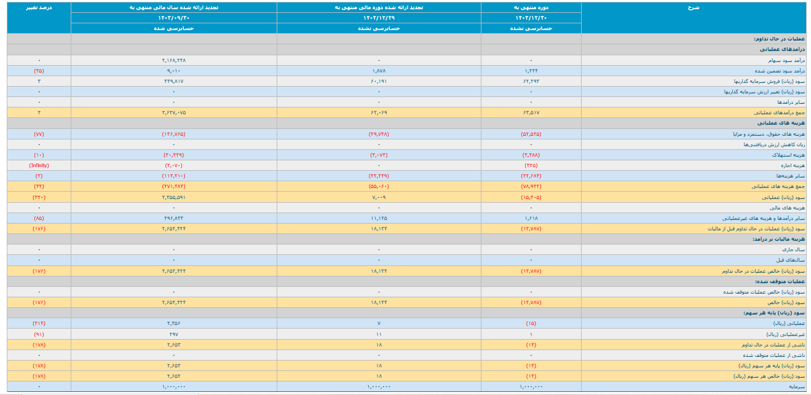
Task: Select the '۱۴۰۲/۱۲/۲۹' date header cell
Action: click(379, 18)
